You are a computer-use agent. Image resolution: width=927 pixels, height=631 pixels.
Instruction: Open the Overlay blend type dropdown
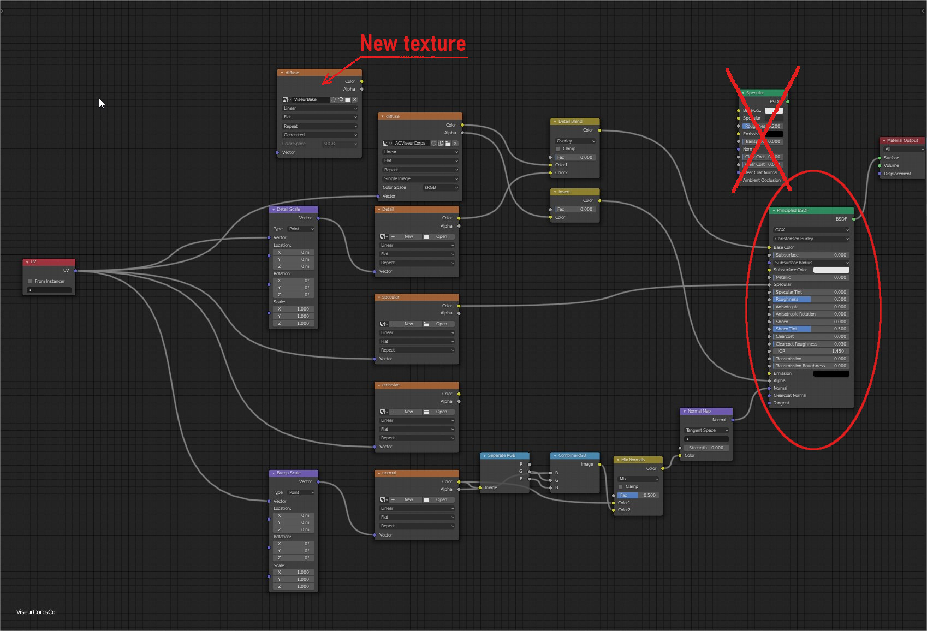(x=575, y=141)
